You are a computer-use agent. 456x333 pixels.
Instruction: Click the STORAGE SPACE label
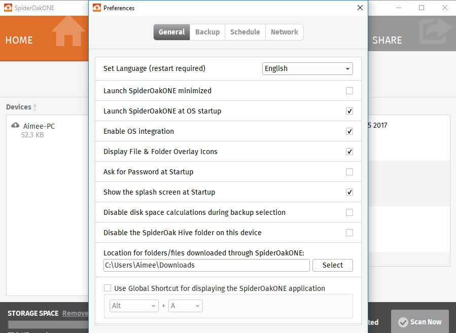coord(33,313)
